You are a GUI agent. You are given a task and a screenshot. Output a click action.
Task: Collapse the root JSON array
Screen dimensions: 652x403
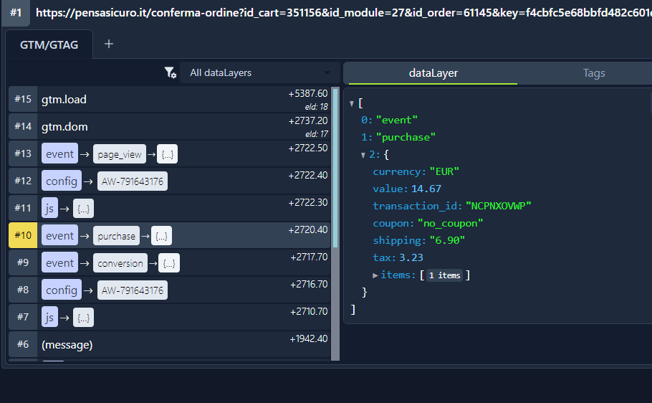click(x=351, y=104)
